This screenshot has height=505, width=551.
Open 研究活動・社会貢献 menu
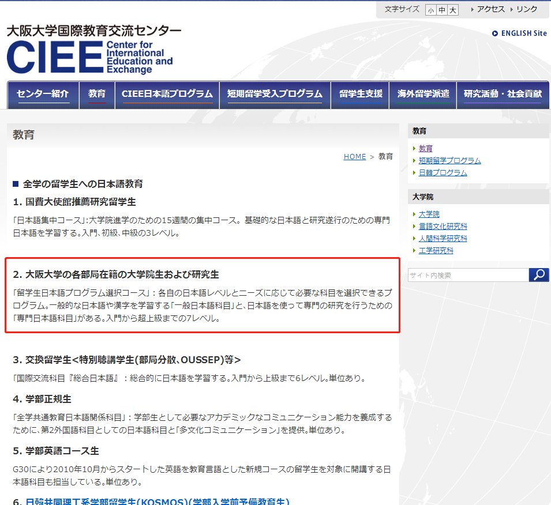[503, 95]
